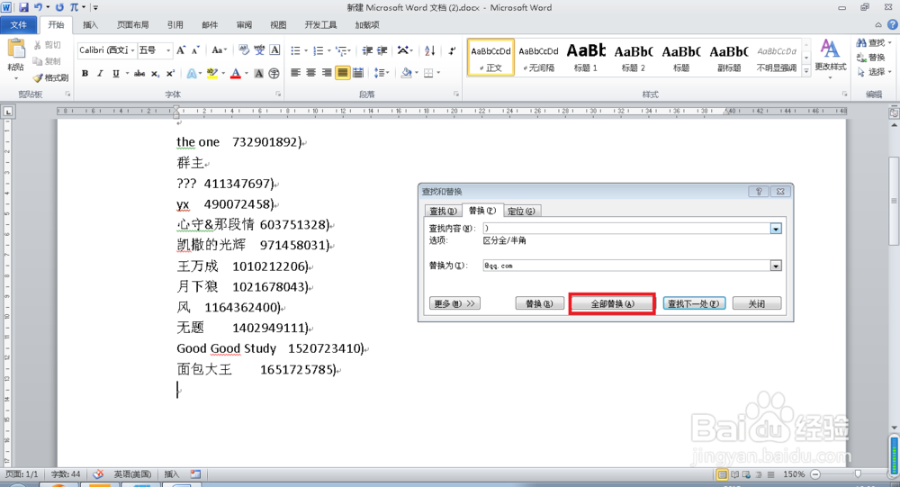Open the Borders dropdown arrow
This screenshot has width=900, height=487.
(x=438, y=73)
